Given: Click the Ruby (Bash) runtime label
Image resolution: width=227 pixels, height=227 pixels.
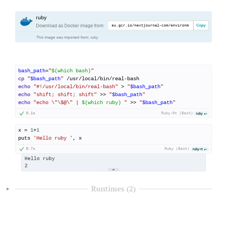Looking at the screenshot, I should point(177,149).
